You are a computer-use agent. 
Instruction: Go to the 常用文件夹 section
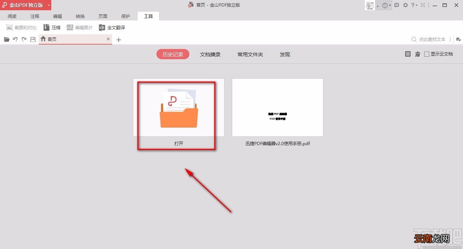[x=250, y=54]
